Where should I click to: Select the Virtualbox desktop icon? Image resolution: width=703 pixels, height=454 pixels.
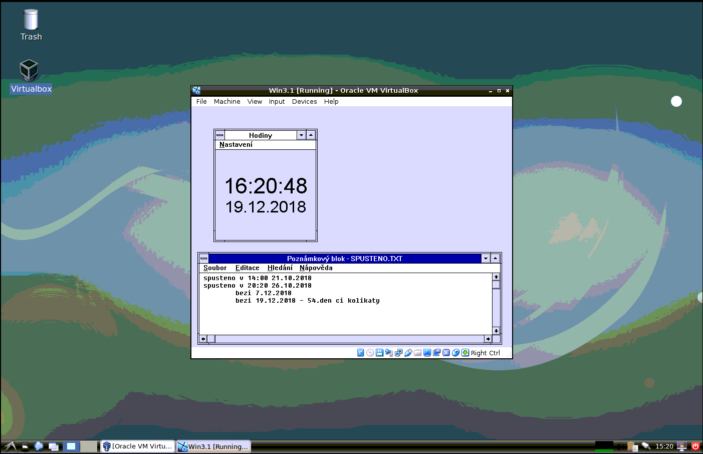coord(31,77)
